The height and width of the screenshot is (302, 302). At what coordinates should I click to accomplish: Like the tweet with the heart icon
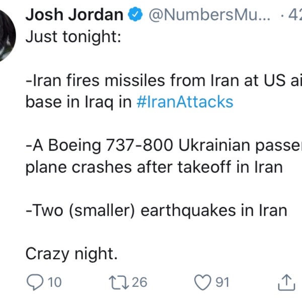pyautogui.click(x=202, y=282)
